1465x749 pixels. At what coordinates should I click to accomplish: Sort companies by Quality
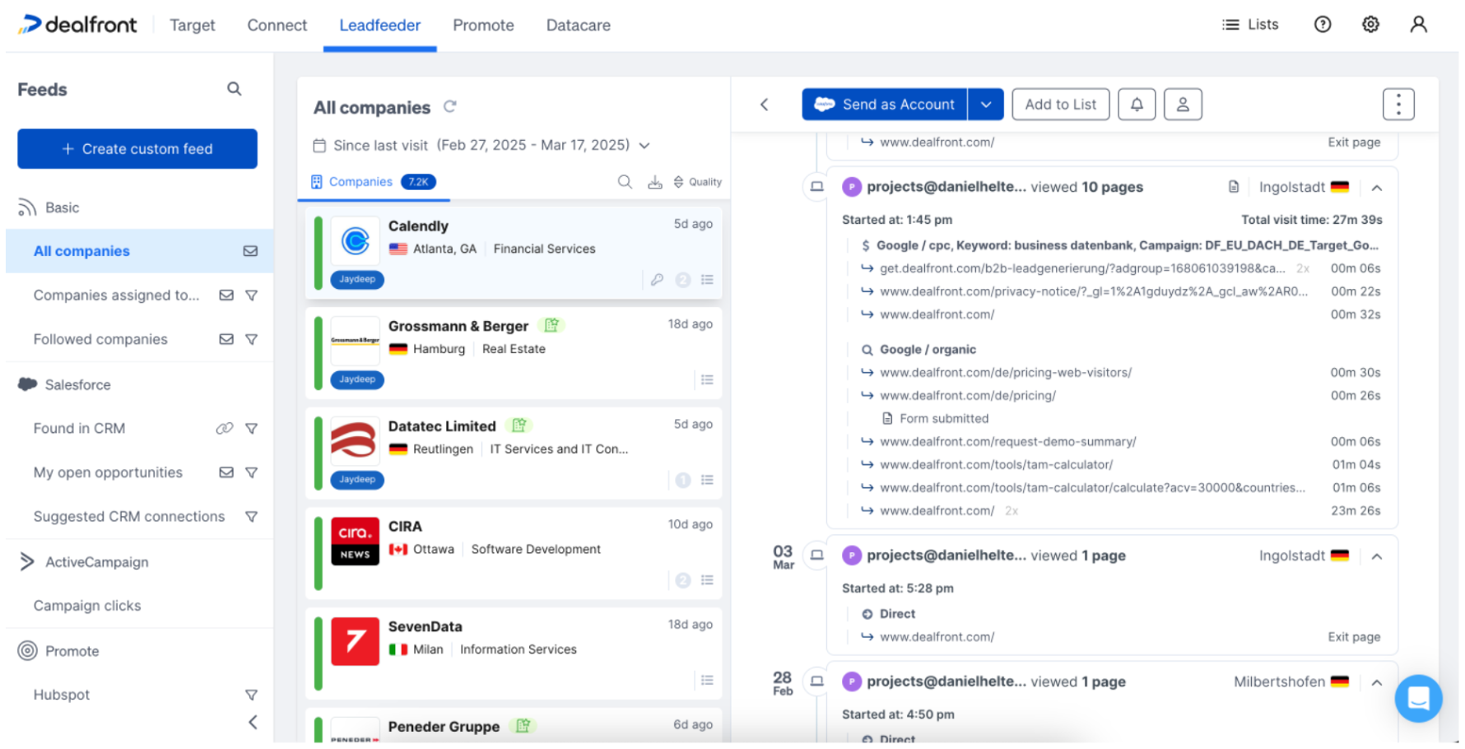(697, 182)
